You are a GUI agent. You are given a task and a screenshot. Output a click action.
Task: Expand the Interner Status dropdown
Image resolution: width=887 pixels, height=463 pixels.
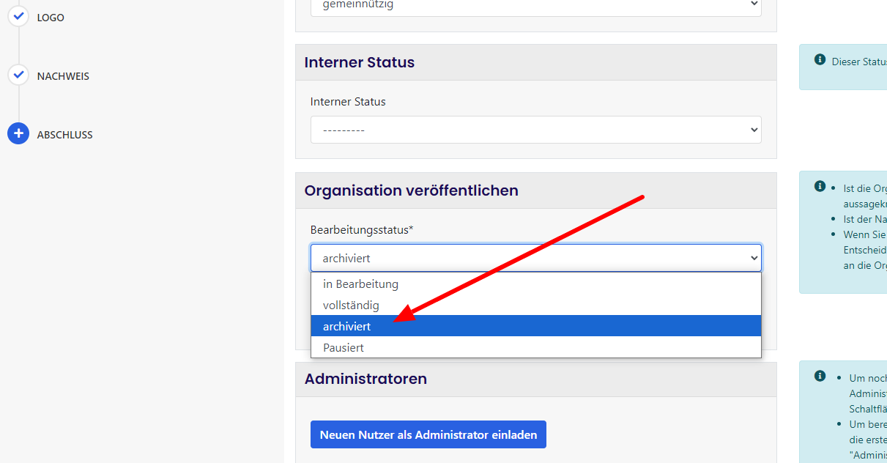(535, 130)
